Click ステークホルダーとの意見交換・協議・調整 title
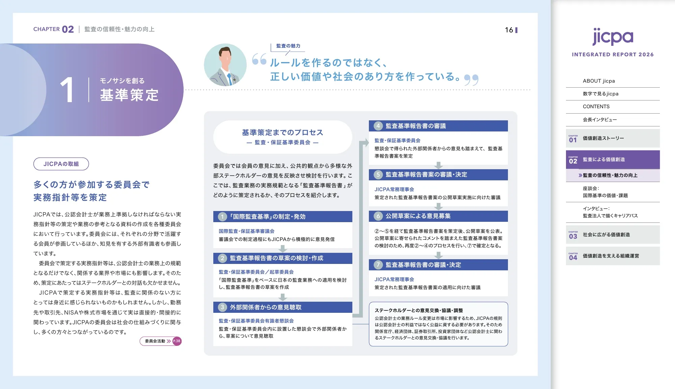The height and width of the screenshot is (389, 675). (419, 310)
